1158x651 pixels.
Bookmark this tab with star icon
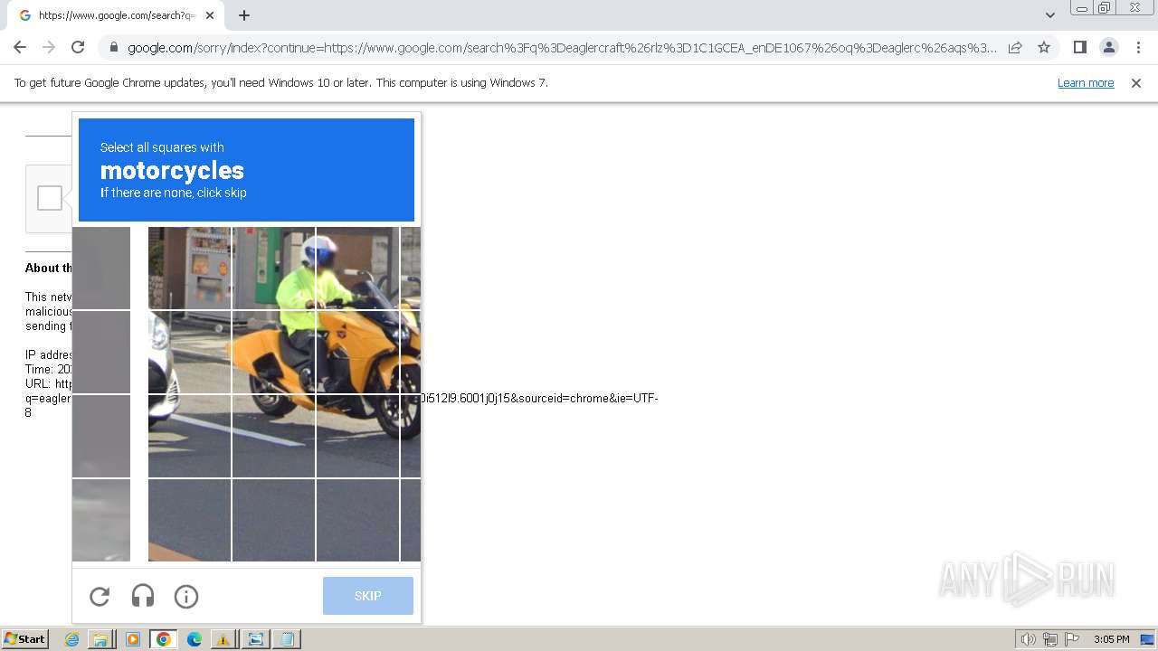[x=1044, y=47]
